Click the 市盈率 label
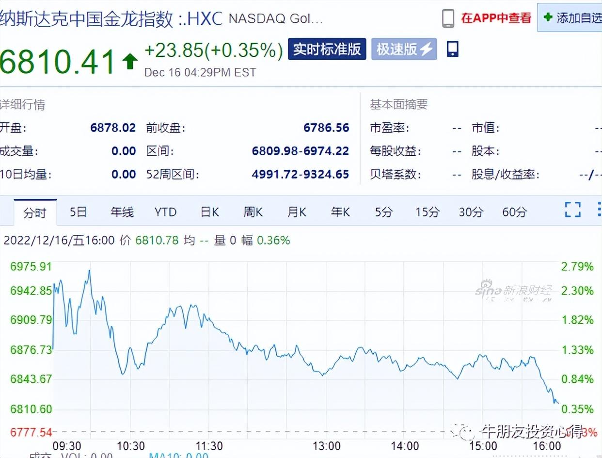Viewport: 602px width, 458px height. 389,128
